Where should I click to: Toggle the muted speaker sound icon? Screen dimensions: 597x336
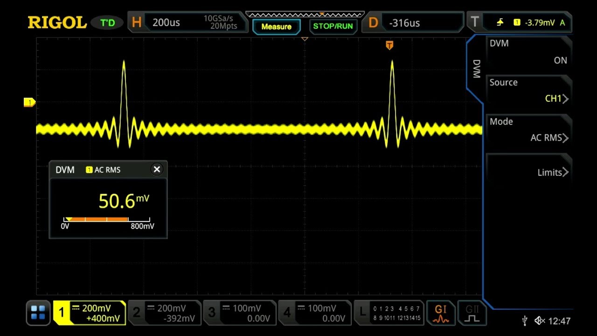(540, 321)
